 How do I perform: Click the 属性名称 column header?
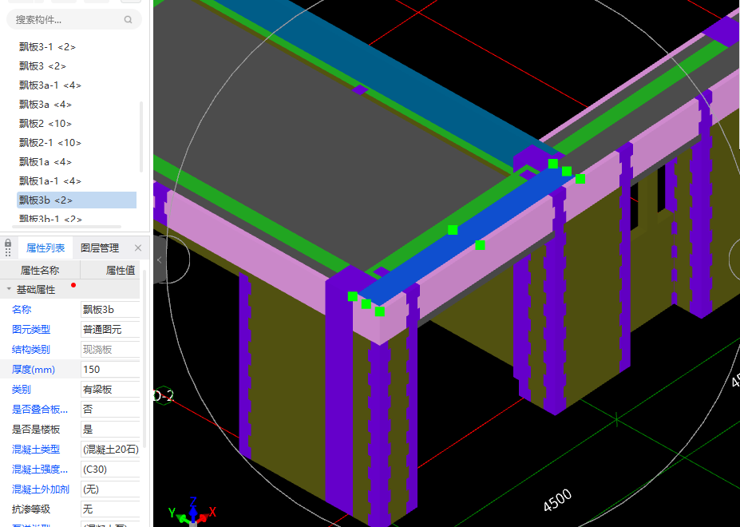click(x=40, y=270)
